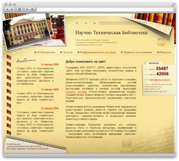
Task: Click the sitemap icon in header
Action: [94, 23]
